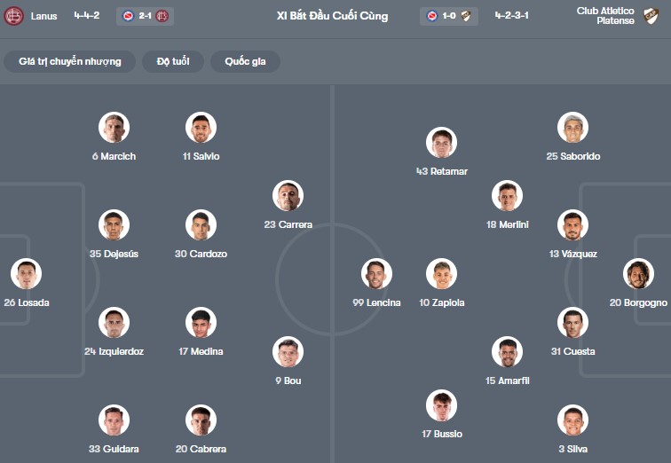The image size is (671, 463).
Task: Select striker Bou's player photo
Action: point(288,352)
